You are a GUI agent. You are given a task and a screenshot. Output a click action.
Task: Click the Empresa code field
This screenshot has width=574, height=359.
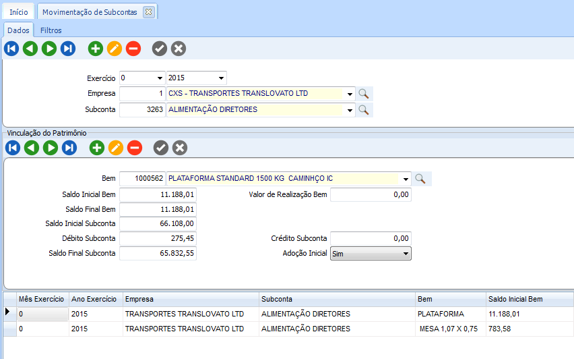142,94
